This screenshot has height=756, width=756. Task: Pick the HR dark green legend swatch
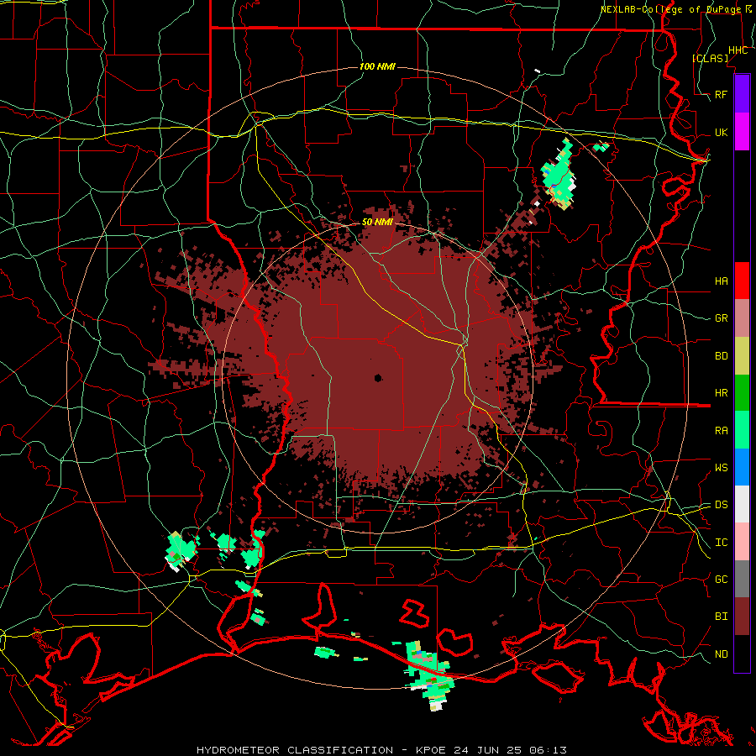click(742, 393)
